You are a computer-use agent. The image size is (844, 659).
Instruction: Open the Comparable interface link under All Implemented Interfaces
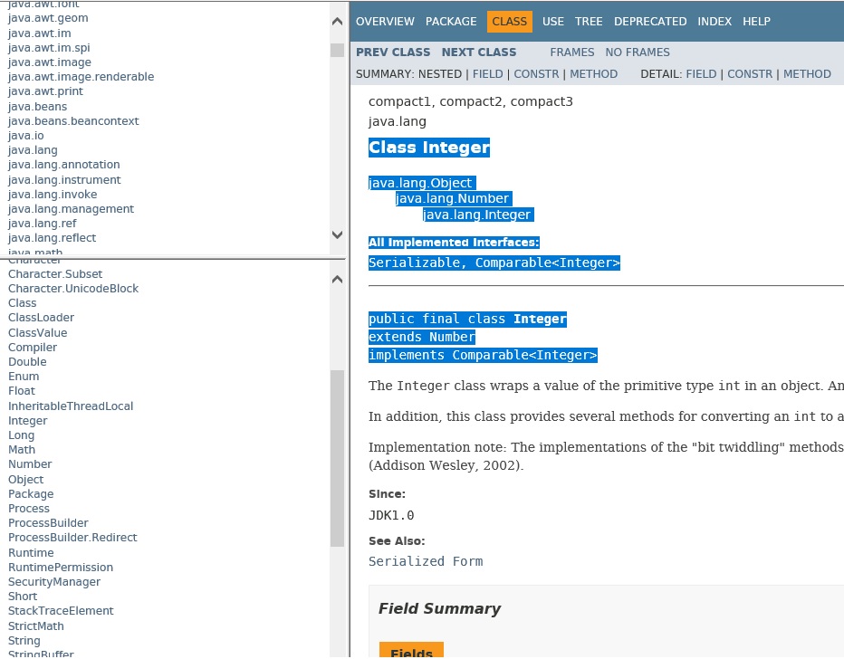(x=513, y=263)
